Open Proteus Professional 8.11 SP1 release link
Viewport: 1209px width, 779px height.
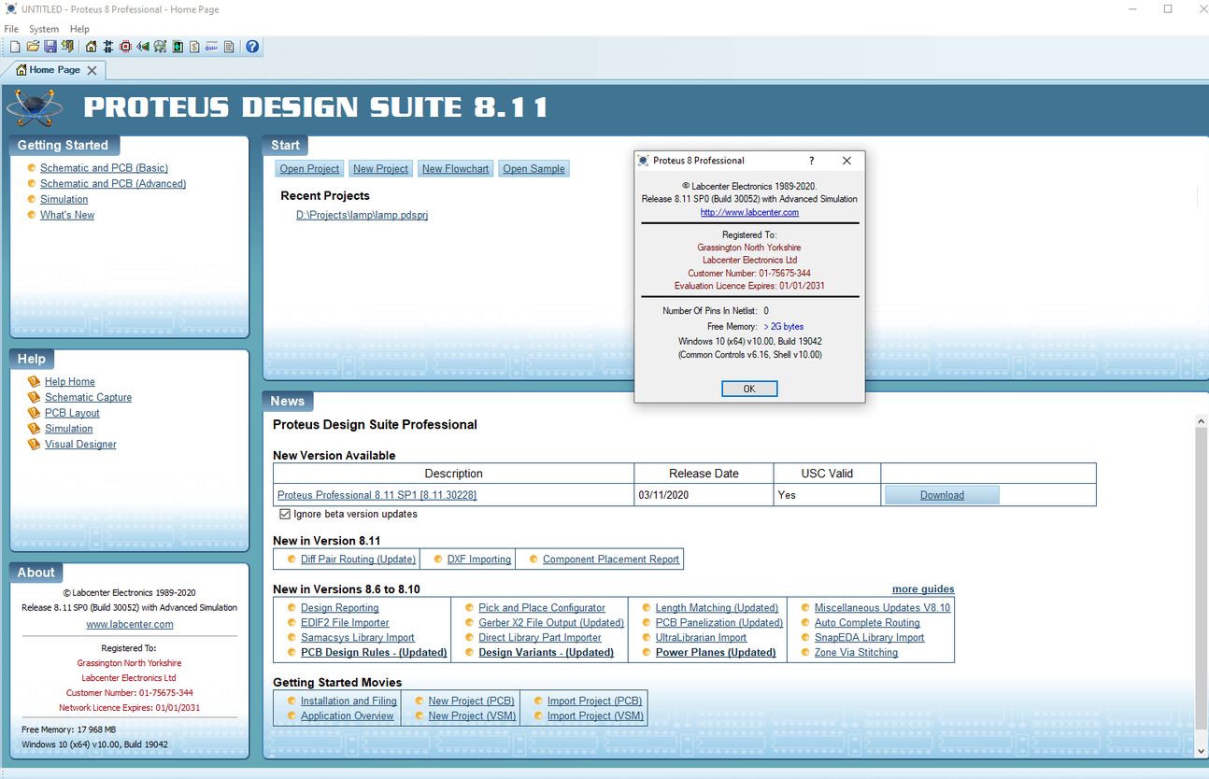377,495
